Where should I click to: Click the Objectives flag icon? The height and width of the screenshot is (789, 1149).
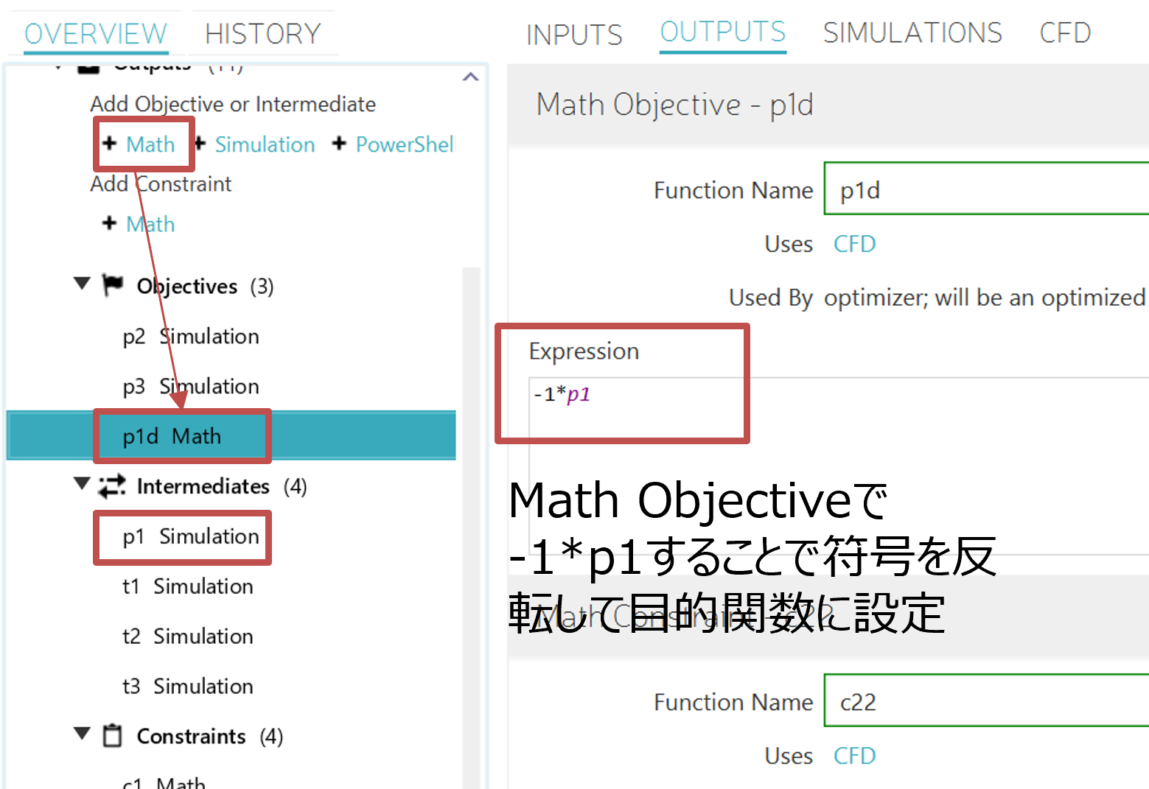(x=112, y=285)
